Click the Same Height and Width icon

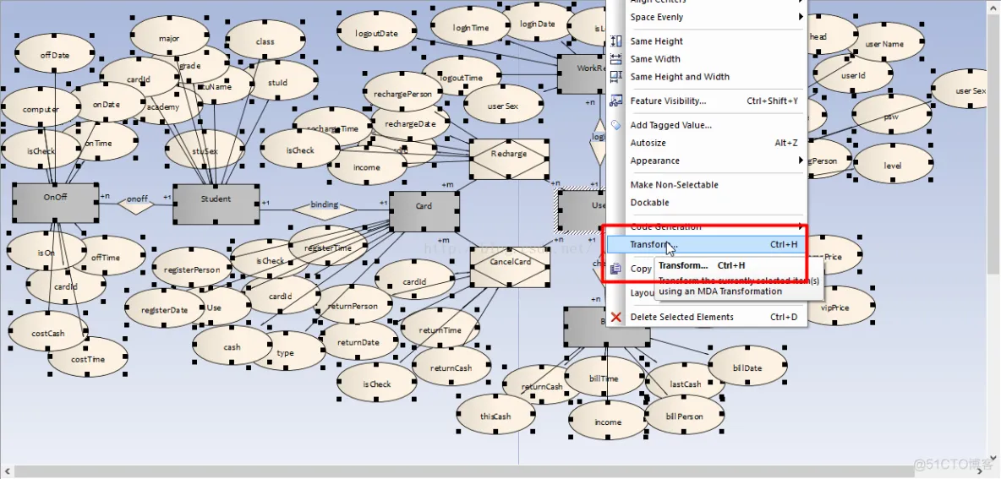click(616, 77)
